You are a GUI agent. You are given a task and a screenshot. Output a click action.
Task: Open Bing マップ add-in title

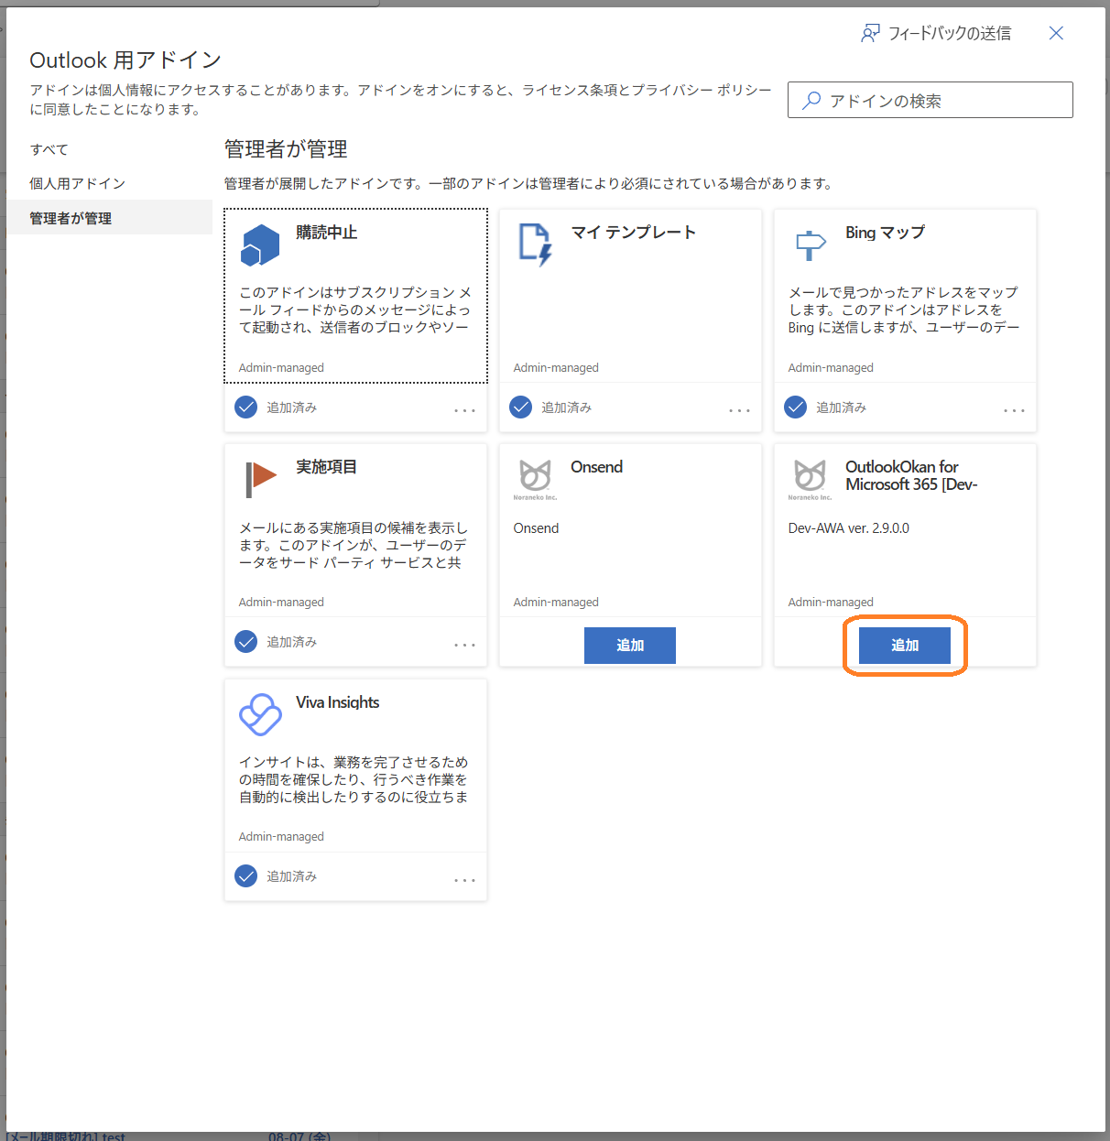pos(885,233)
